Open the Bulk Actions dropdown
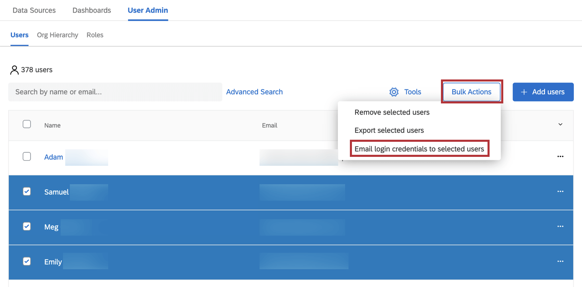Image resolution: width=582 pixels, height=287 pixels. 471,92
